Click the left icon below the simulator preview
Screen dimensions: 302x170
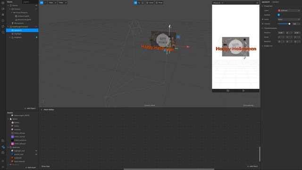coord(228,91)
